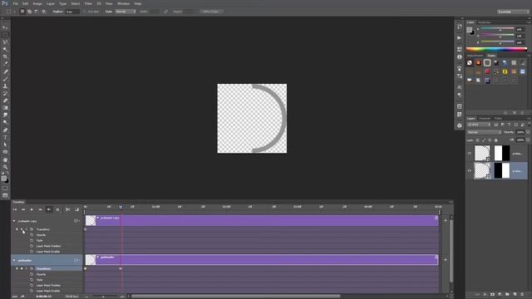Select the Pen tool
The width and height of the screenshot is (532, 299).
point(5,130)
